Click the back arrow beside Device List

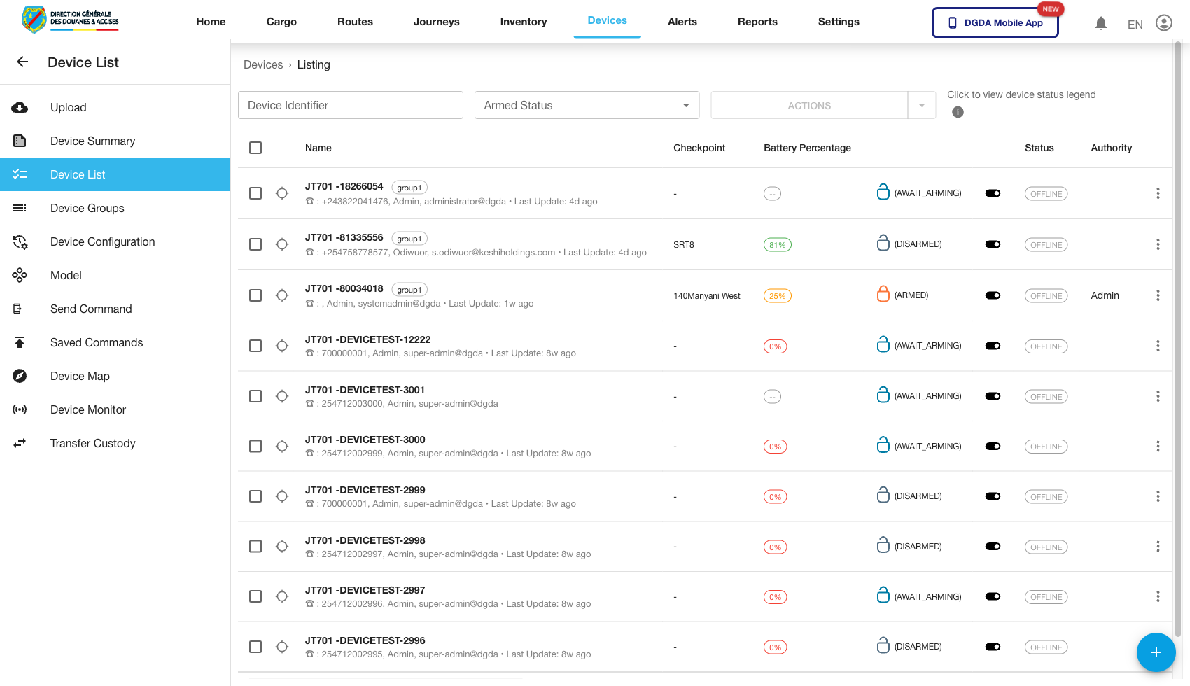click(x=22, y=62)
